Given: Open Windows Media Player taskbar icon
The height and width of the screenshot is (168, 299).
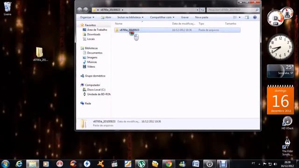Looking at the screenshot, I should [46, 164].
